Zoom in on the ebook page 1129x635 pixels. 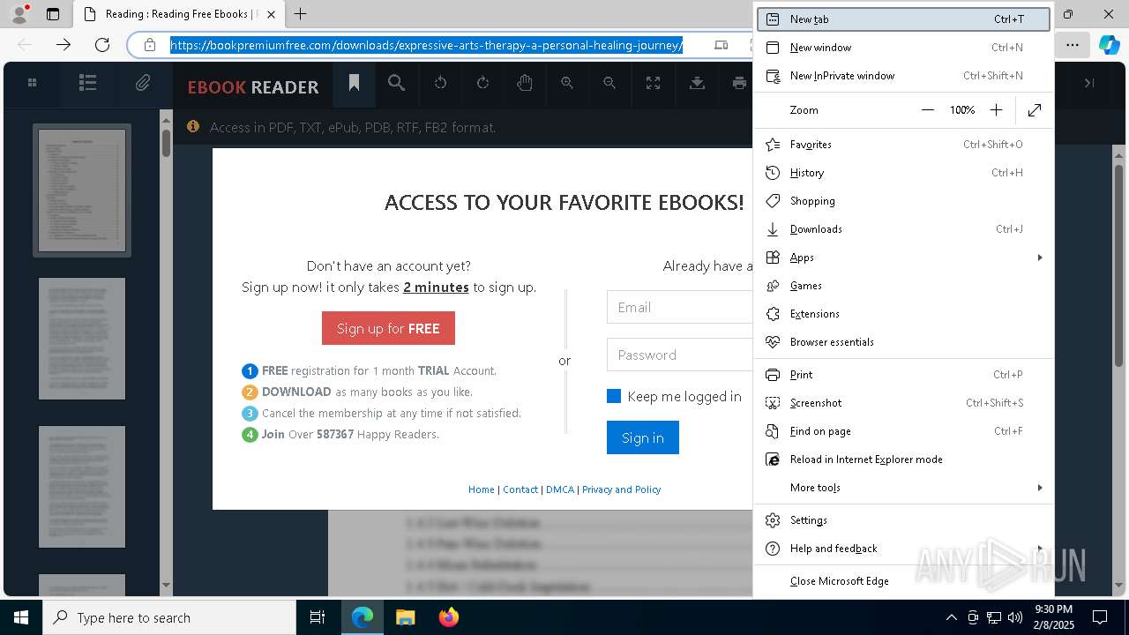[x=567, y=83]
